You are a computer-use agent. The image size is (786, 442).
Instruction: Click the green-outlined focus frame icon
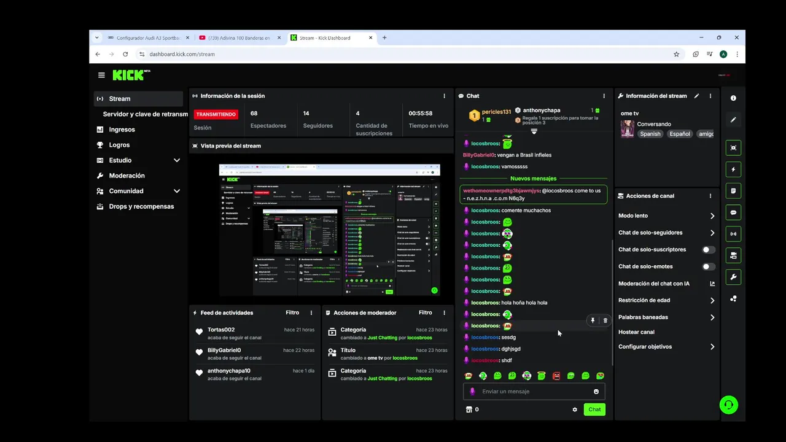click(x=733, y=148)
